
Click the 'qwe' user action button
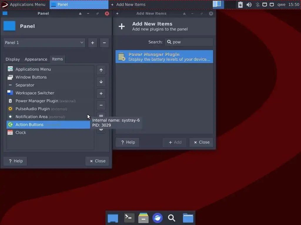[x=281, y=4]
